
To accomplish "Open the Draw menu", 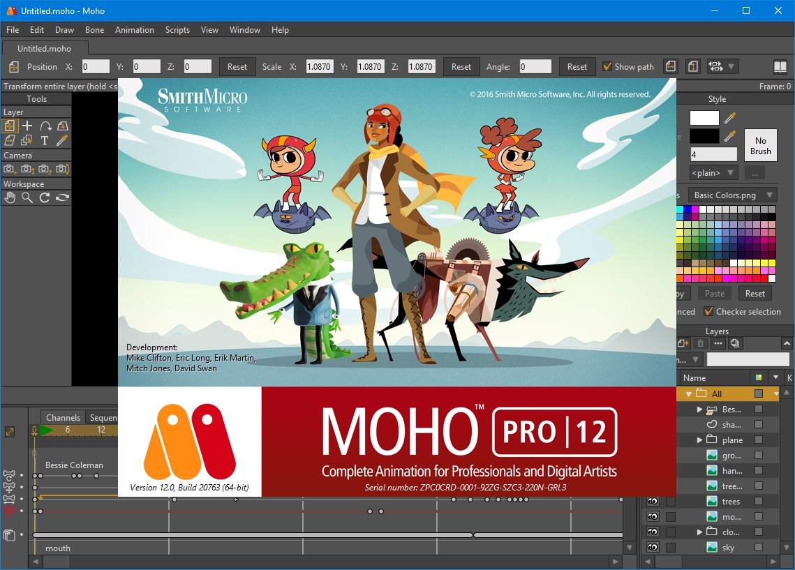I will (x=64, y=30).
